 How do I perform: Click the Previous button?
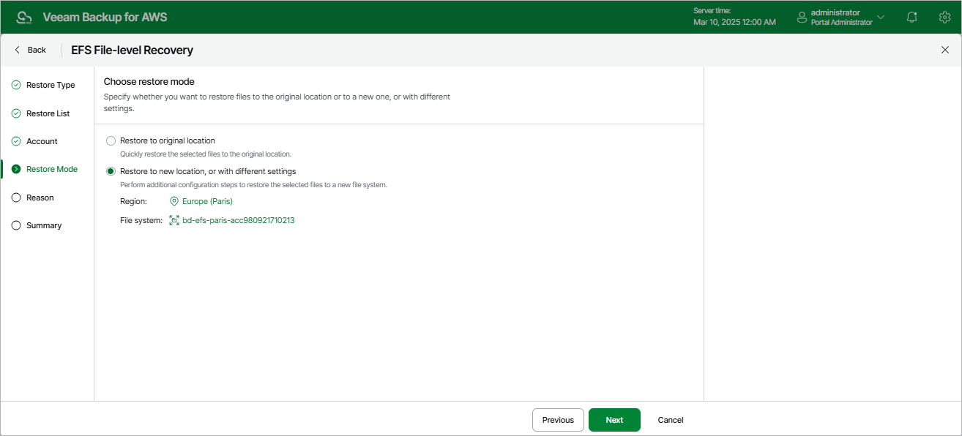558,420
